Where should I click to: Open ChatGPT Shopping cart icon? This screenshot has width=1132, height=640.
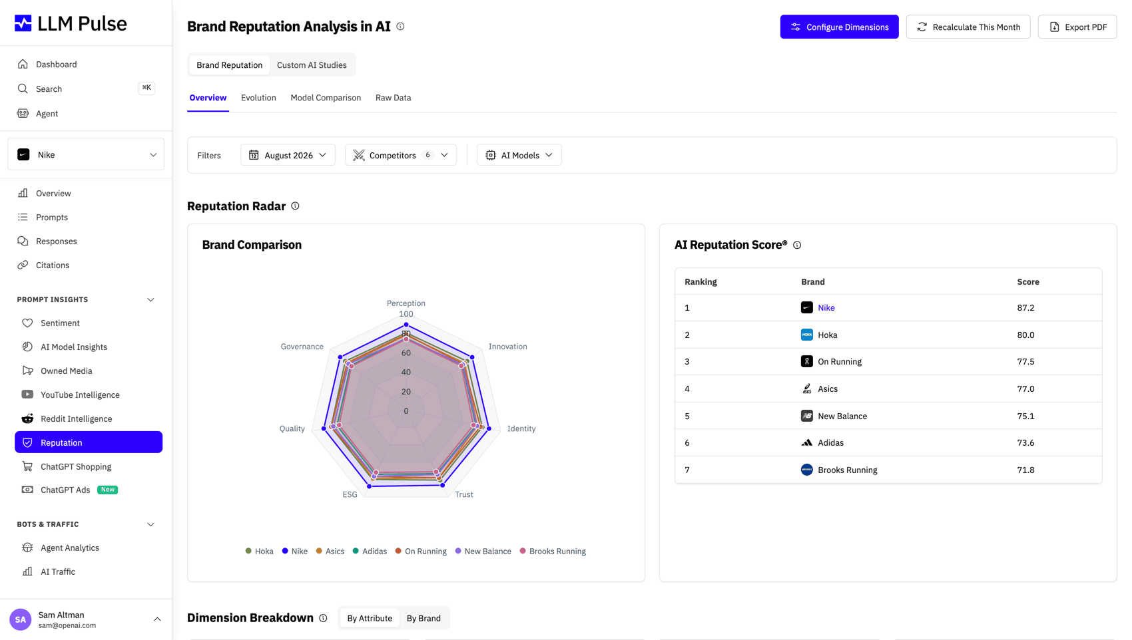pos(27,467)
